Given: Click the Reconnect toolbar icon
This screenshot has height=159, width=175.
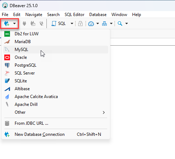Looking at the screenshot, I should [33, 24].
